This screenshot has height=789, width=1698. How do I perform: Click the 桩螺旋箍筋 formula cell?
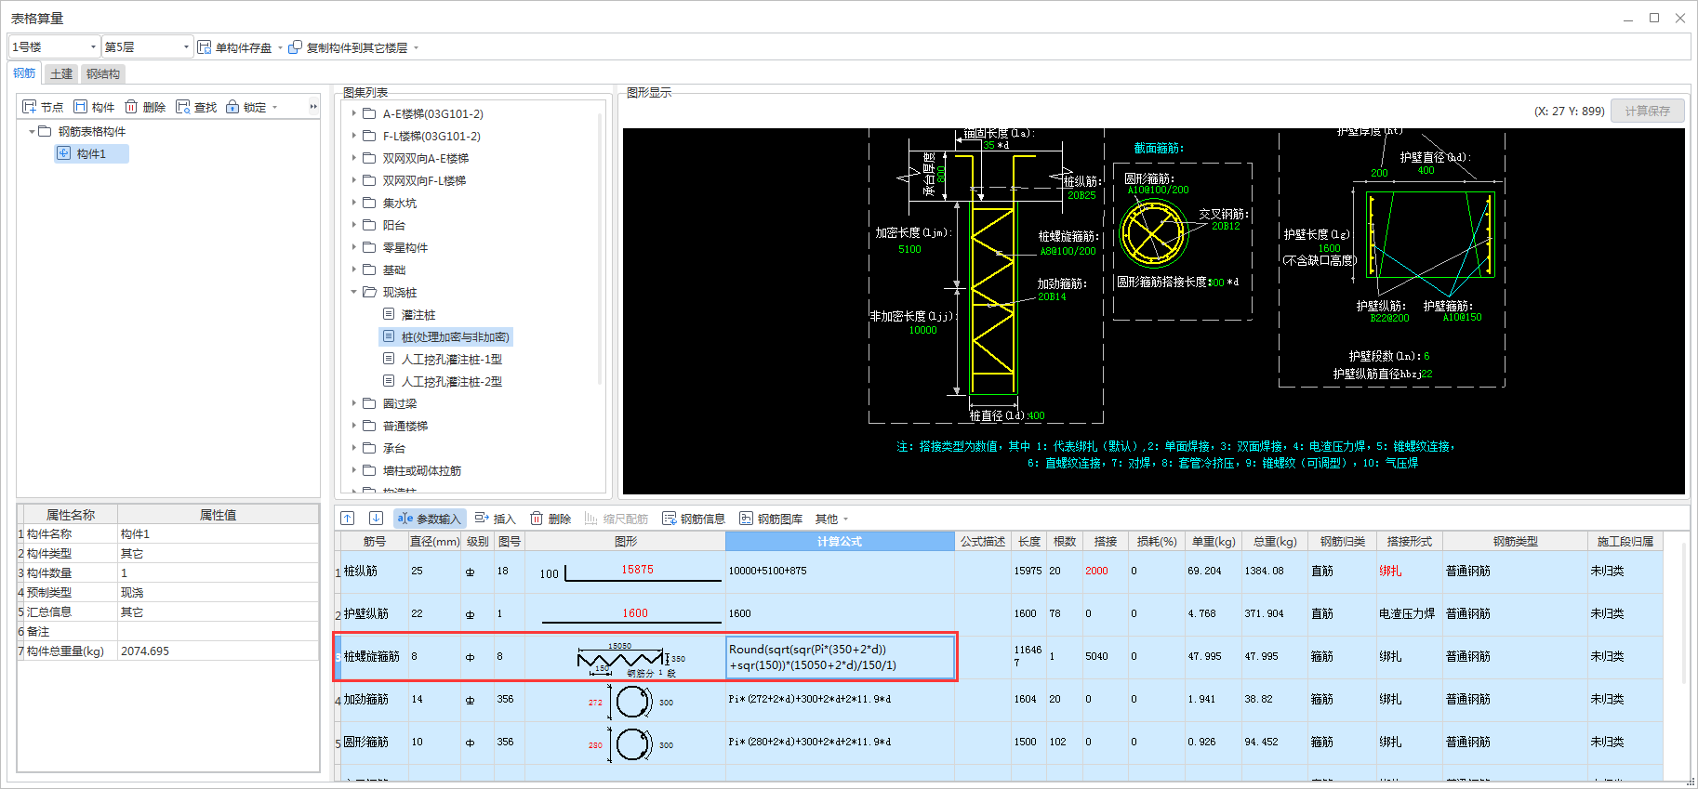(840, 657)
